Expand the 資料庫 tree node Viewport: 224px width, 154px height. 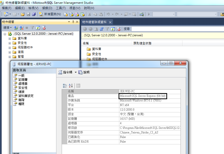pyautogui.click(x=10, y=39)
